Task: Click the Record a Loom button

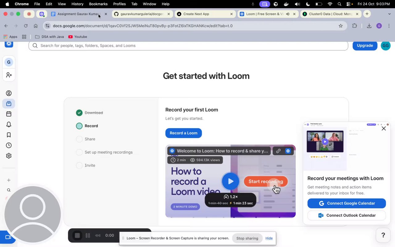Action: (x=184, y=133)
